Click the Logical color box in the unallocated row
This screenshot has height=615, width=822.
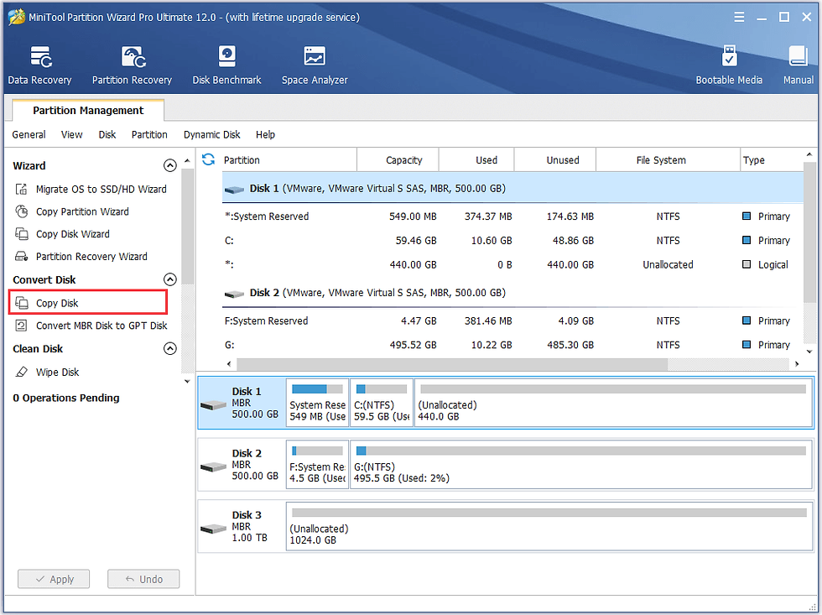pyautogui.click(x=747, y=264)
